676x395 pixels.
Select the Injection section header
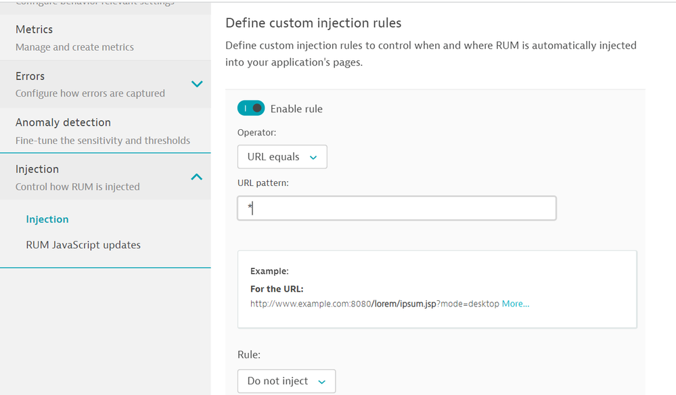[x=37, y=169]
